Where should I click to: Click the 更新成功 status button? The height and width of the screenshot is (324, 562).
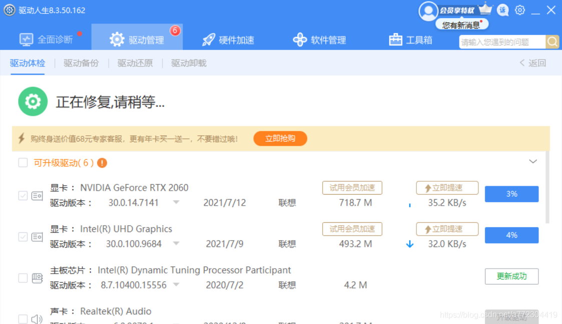click(511, 276)
